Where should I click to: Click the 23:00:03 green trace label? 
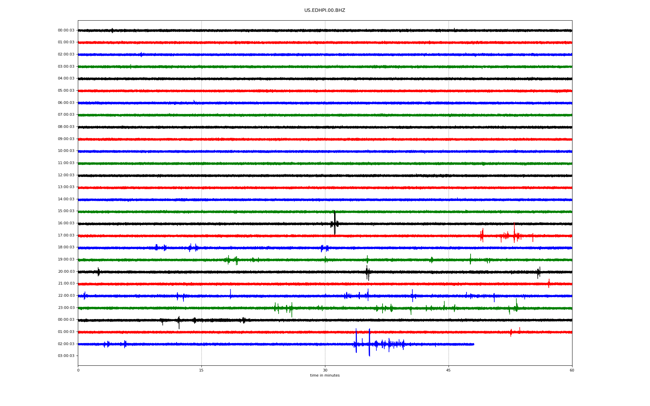[66, 308]
